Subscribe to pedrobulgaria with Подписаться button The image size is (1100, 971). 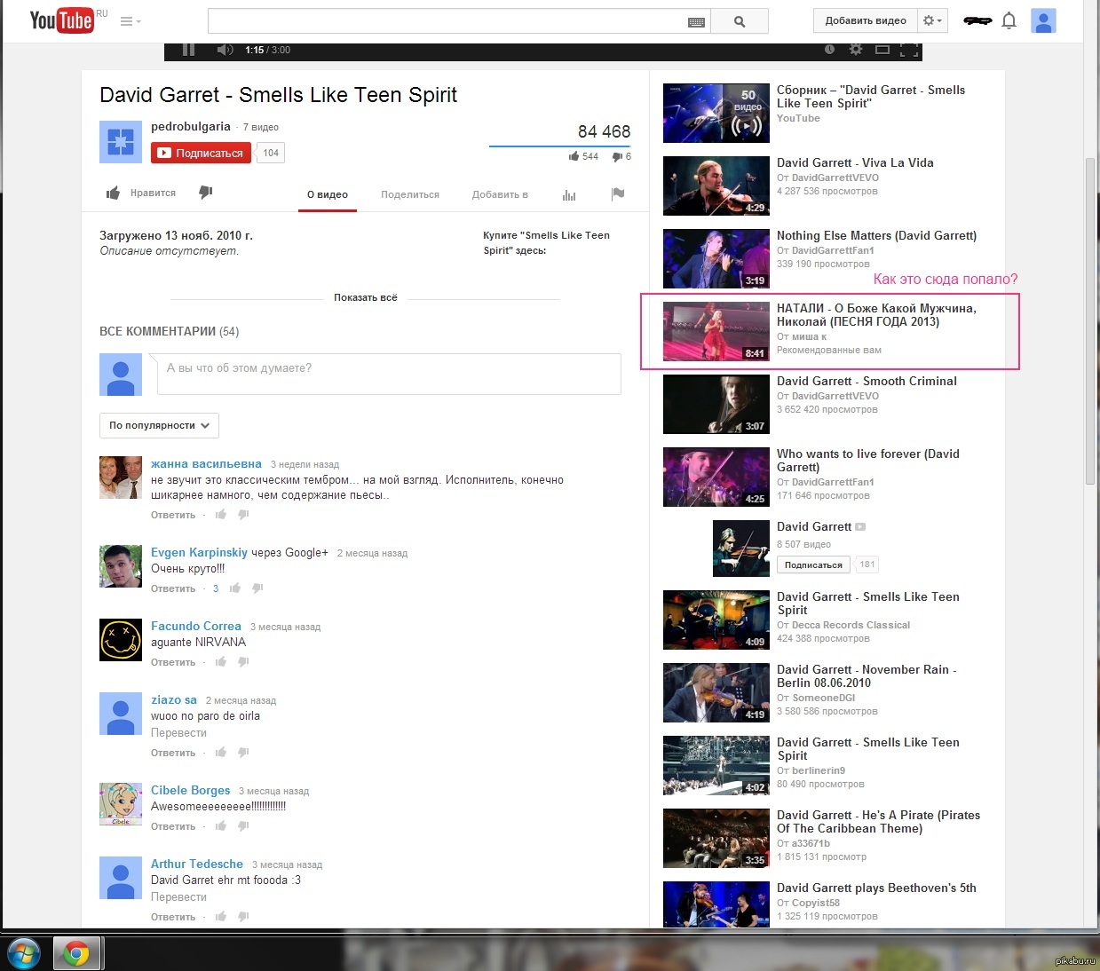point(201,153)
